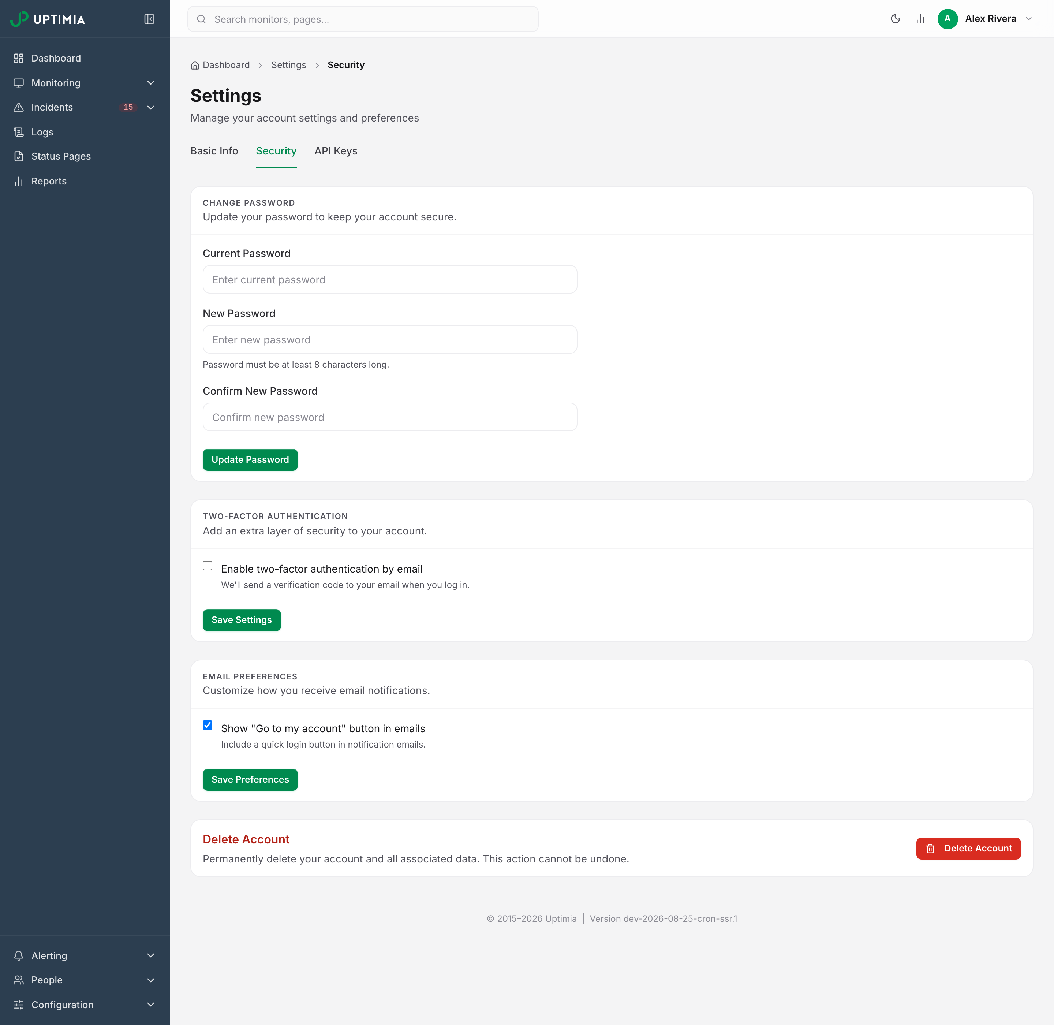Focus the New Password field
This screenshot has height=1025, width=1054.
390,340
